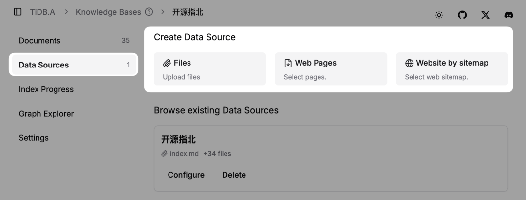Open the X (Twitter) icon link
526x200 pixels.
486,15
